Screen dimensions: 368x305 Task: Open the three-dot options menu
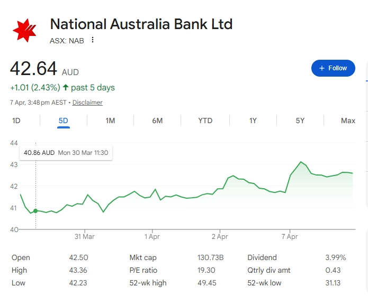93,40
